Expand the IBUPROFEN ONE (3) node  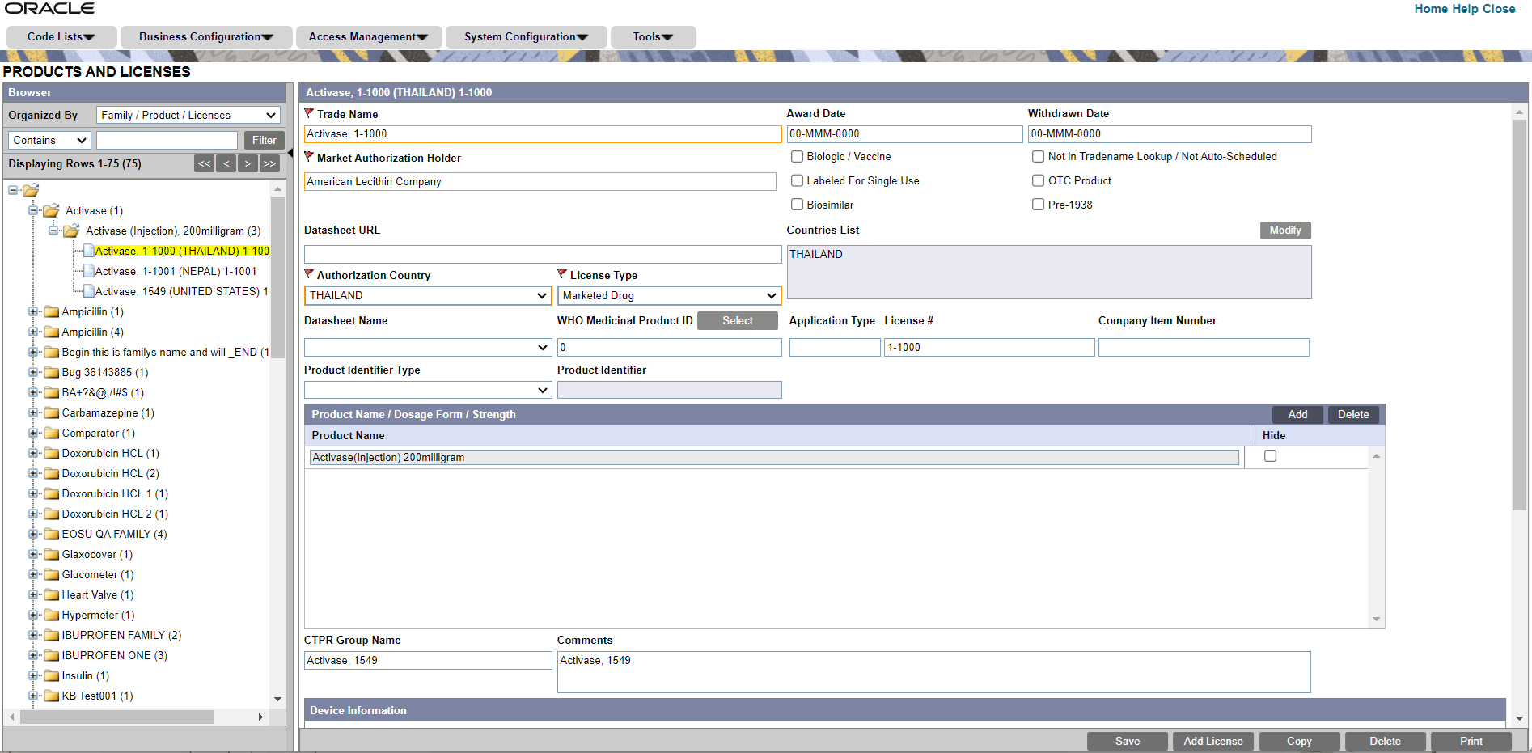pos(33,655)
